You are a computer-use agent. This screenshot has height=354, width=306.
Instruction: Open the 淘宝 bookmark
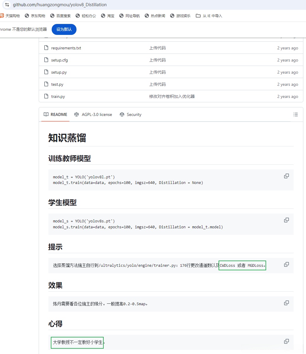click(x=108, y=16)
